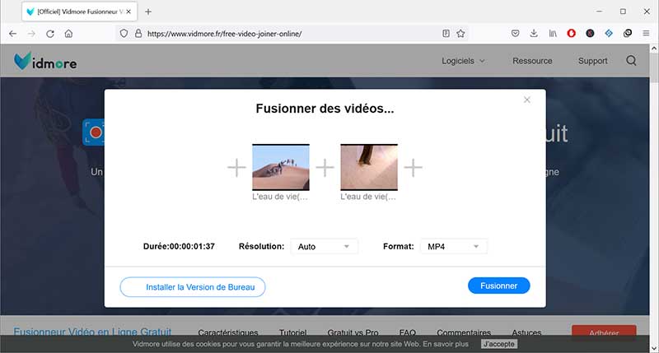Open the Ressource menu item
The width and height of the screenshot is (659, 353).
[532, 61]
